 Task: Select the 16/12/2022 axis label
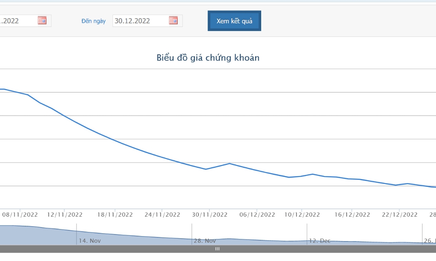[352, 215]
